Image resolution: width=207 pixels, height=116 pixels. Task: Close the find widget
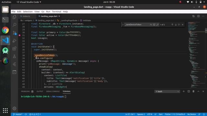(182, 24)
